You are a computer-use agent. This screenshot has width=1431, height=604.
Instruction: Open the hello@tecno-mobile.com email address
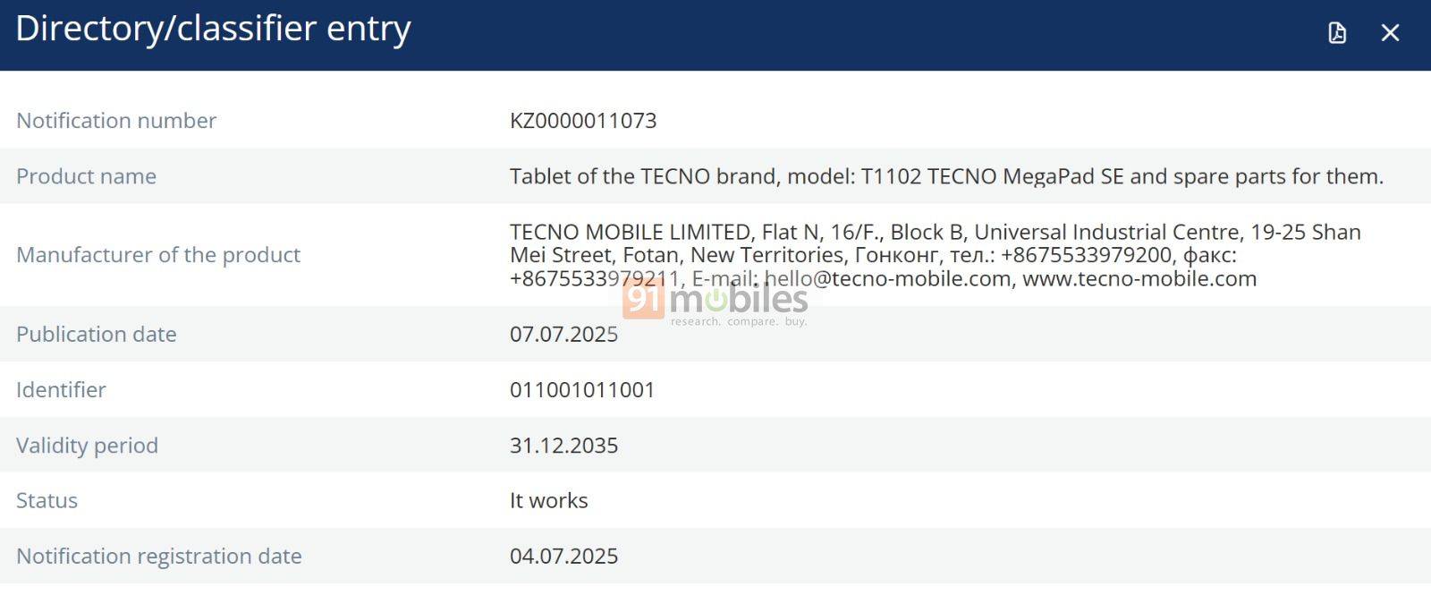888,278
